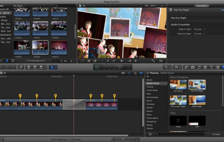Click the Insert clip edit icon
The image size is (224, 142).
coord(35,67)
